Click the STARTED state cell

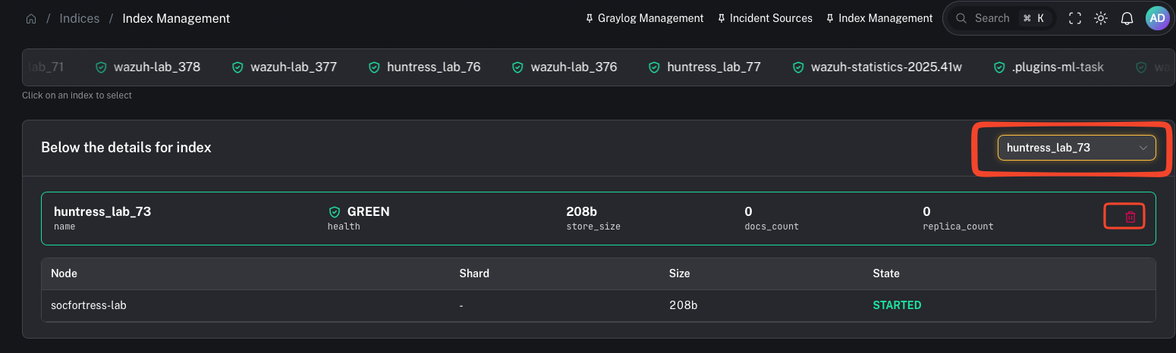898,305
